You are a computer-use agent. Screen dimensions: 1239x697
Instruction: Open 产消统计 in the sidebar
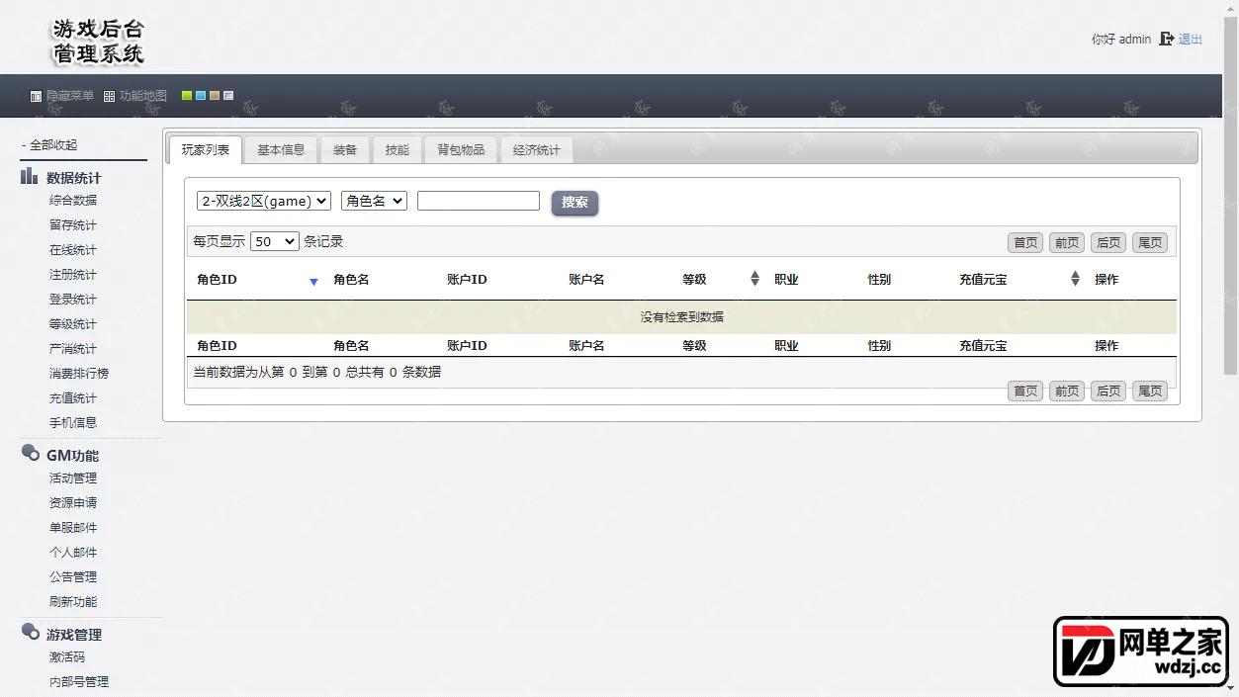pyautogui.click(x=73, y=348)
